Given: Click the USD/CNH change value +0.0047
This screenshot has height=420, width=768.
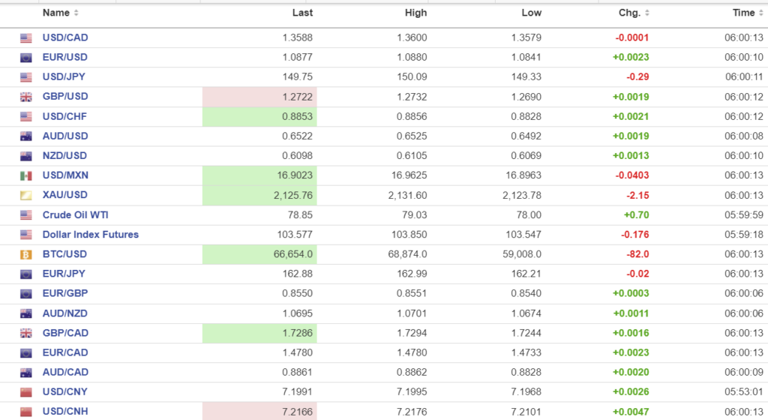Looking at the screenshot, I should pyautogui.click(x=631, y=412).
